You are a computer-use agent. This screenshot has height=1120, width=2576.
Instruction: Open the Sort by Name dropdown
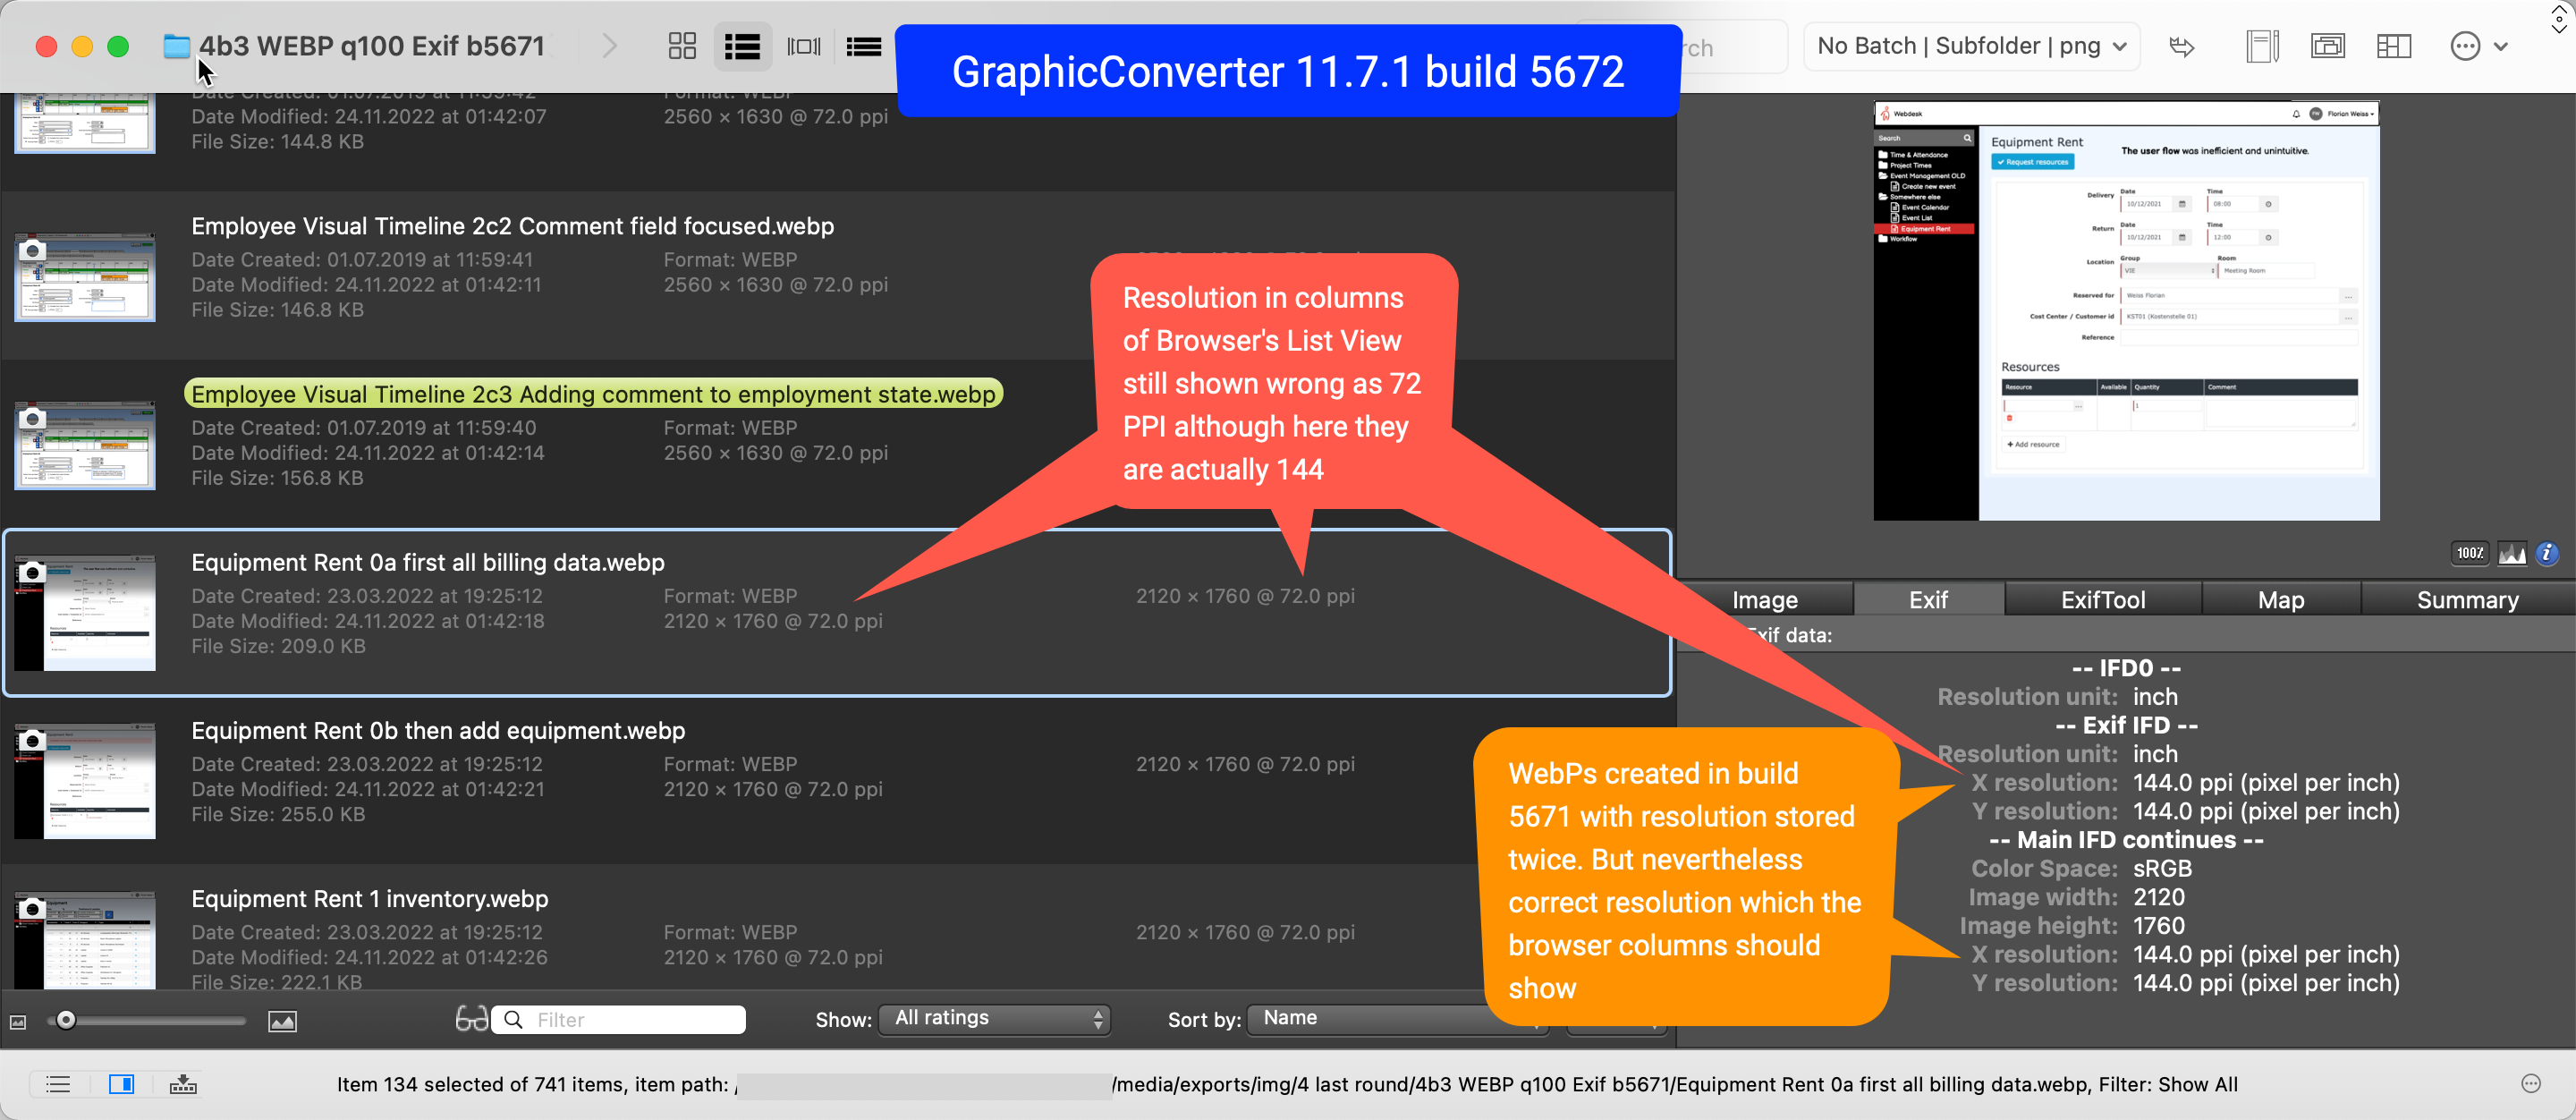(x=1398, y=1019)
